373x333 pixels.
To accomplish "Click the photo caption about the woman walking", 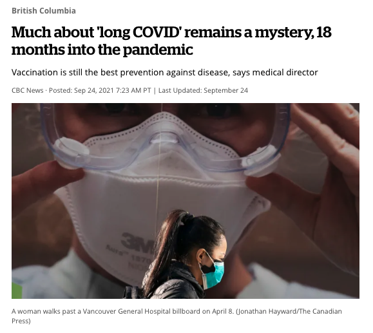I will coord(177,316).
